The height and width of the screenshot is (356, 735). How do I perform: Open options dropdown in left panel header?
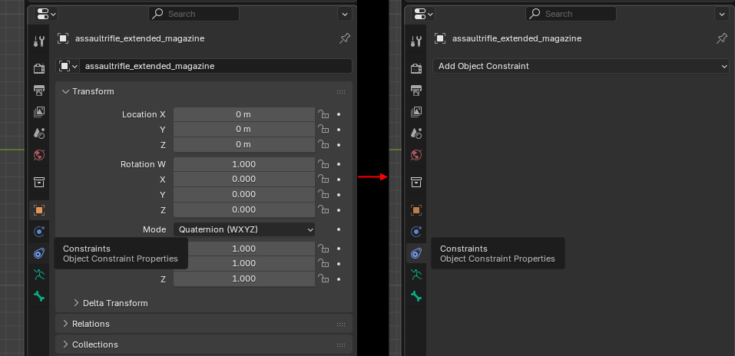[x=345, y=14]
